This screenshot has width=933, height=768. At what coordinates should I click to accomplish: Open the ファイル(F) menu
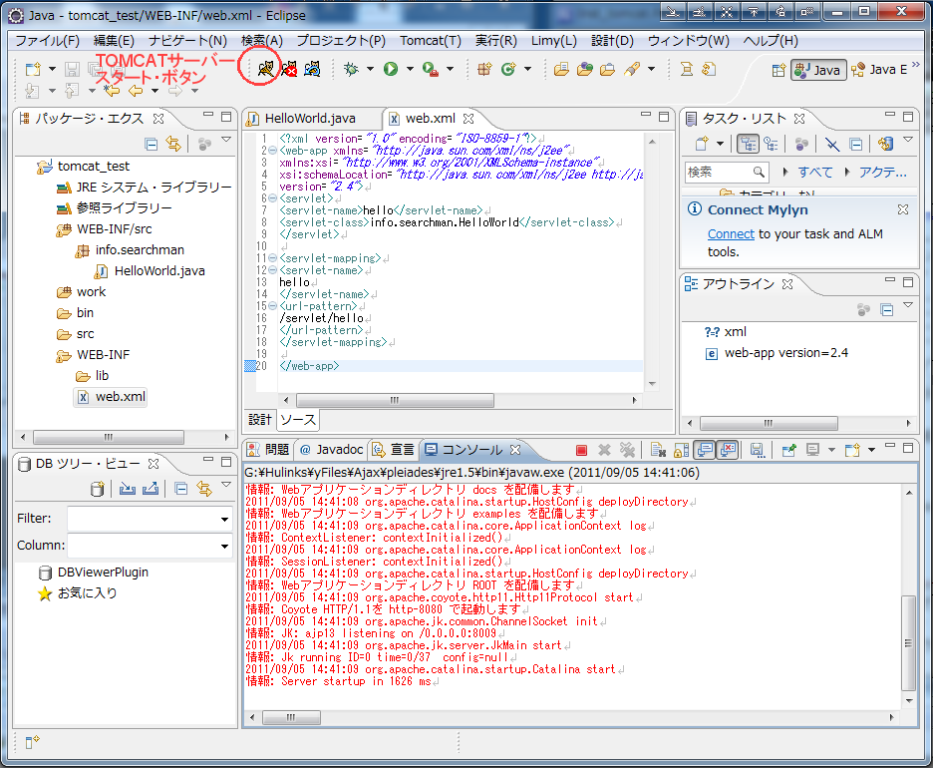point(47,41)
